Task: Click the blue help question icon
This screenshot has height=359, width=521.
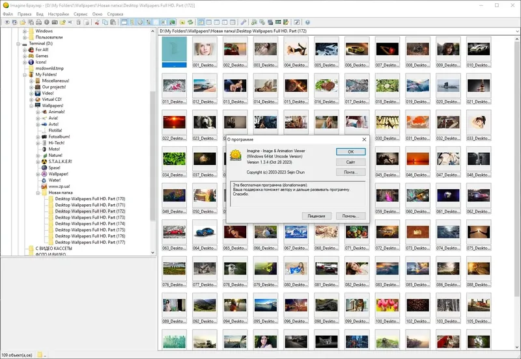Action: 307,22
